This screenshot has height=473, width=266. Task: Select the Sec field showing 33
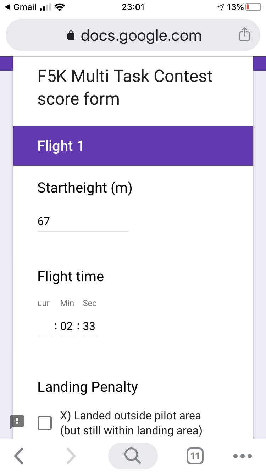point(89,327)
